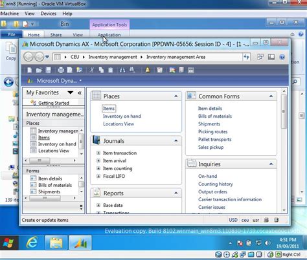Image resolution: width=307 pixels, height=260 pixels.
Task: Collapse the Reports section
Action: (x=176, y=193)
